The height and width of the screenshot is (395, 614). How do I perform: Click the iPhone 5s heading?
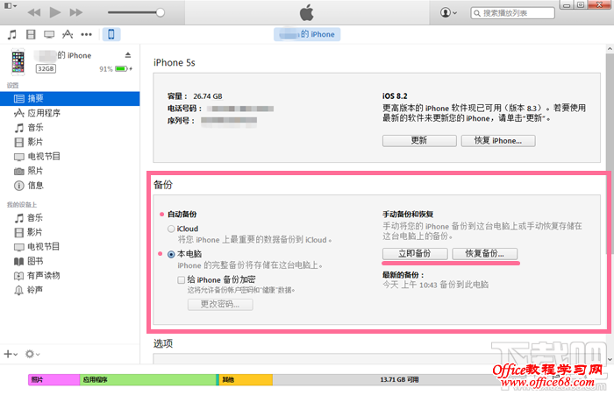pos(175,62)
